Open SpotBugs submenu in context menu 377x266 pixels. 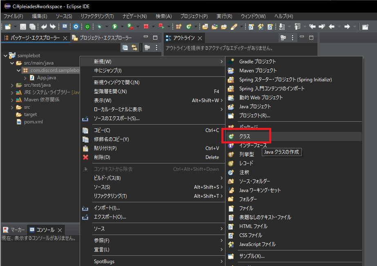pyautogui.click(x=152, y=262)
